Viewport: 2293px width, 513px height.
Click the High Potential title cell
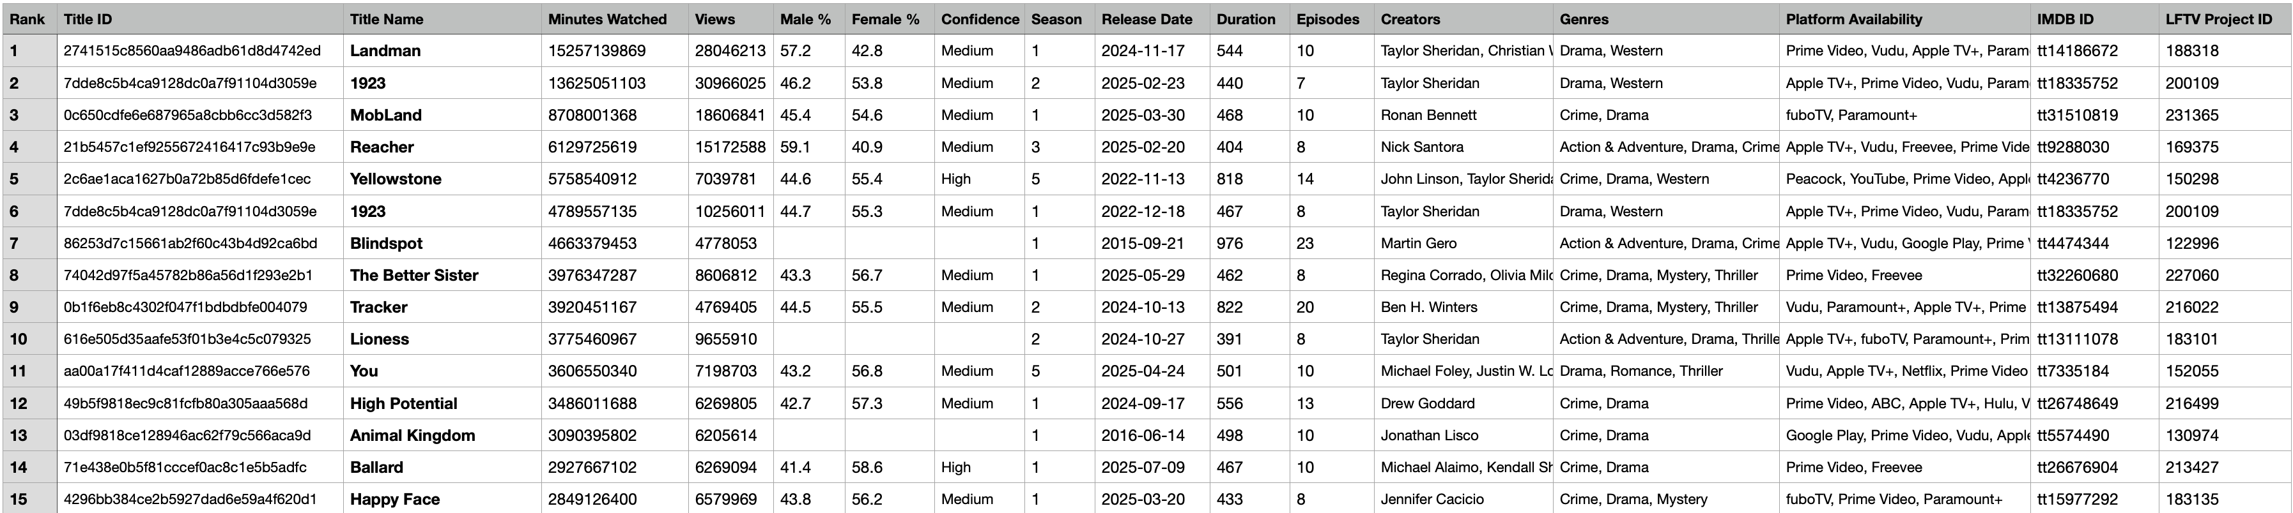pos(403,403)
